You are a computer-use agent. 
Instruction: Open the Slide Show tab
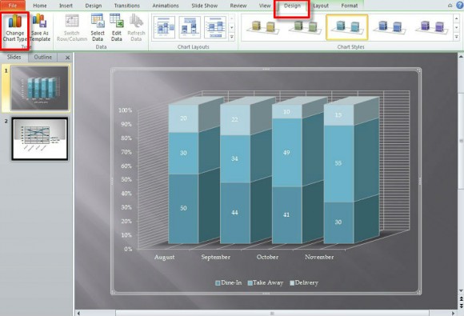coord(204,6)
